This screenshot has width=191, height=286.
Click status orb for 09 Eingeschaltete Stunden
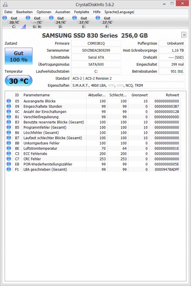coord(9,106)
